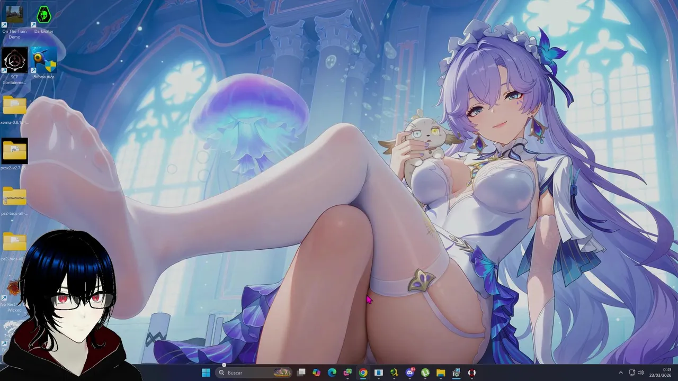This screenshot has width=678, height=381.
Task: Select the zipped ps2-bios-all archive folder
Action: [x=14, y=201]
